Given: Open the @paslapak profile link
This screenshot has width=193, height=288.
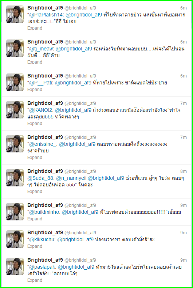Looking at the screenshot, I should point(43,267).
